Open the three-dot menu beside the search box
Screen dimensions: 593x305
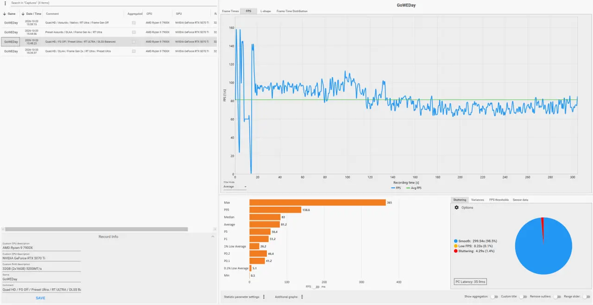coord(5,3)
